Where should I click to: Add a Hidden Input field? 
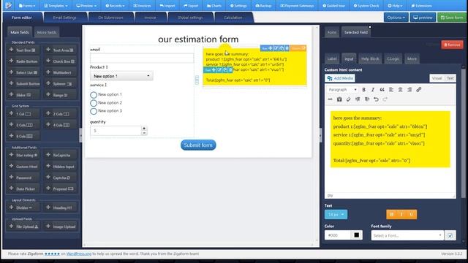point(61,167)
